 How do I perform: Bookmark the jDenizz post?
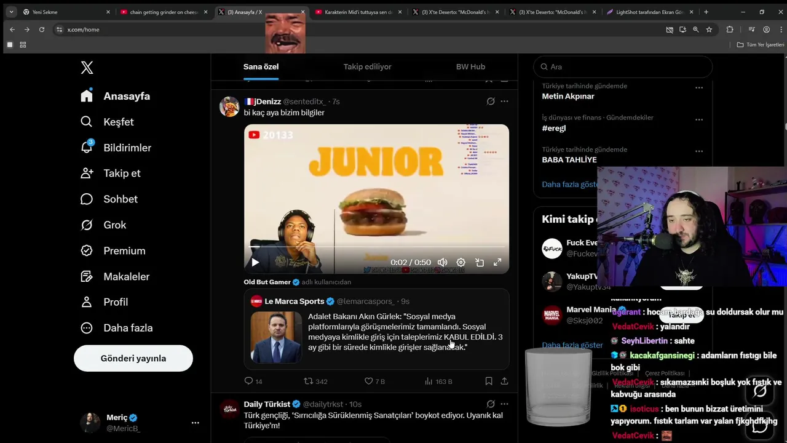pos(489,381)
